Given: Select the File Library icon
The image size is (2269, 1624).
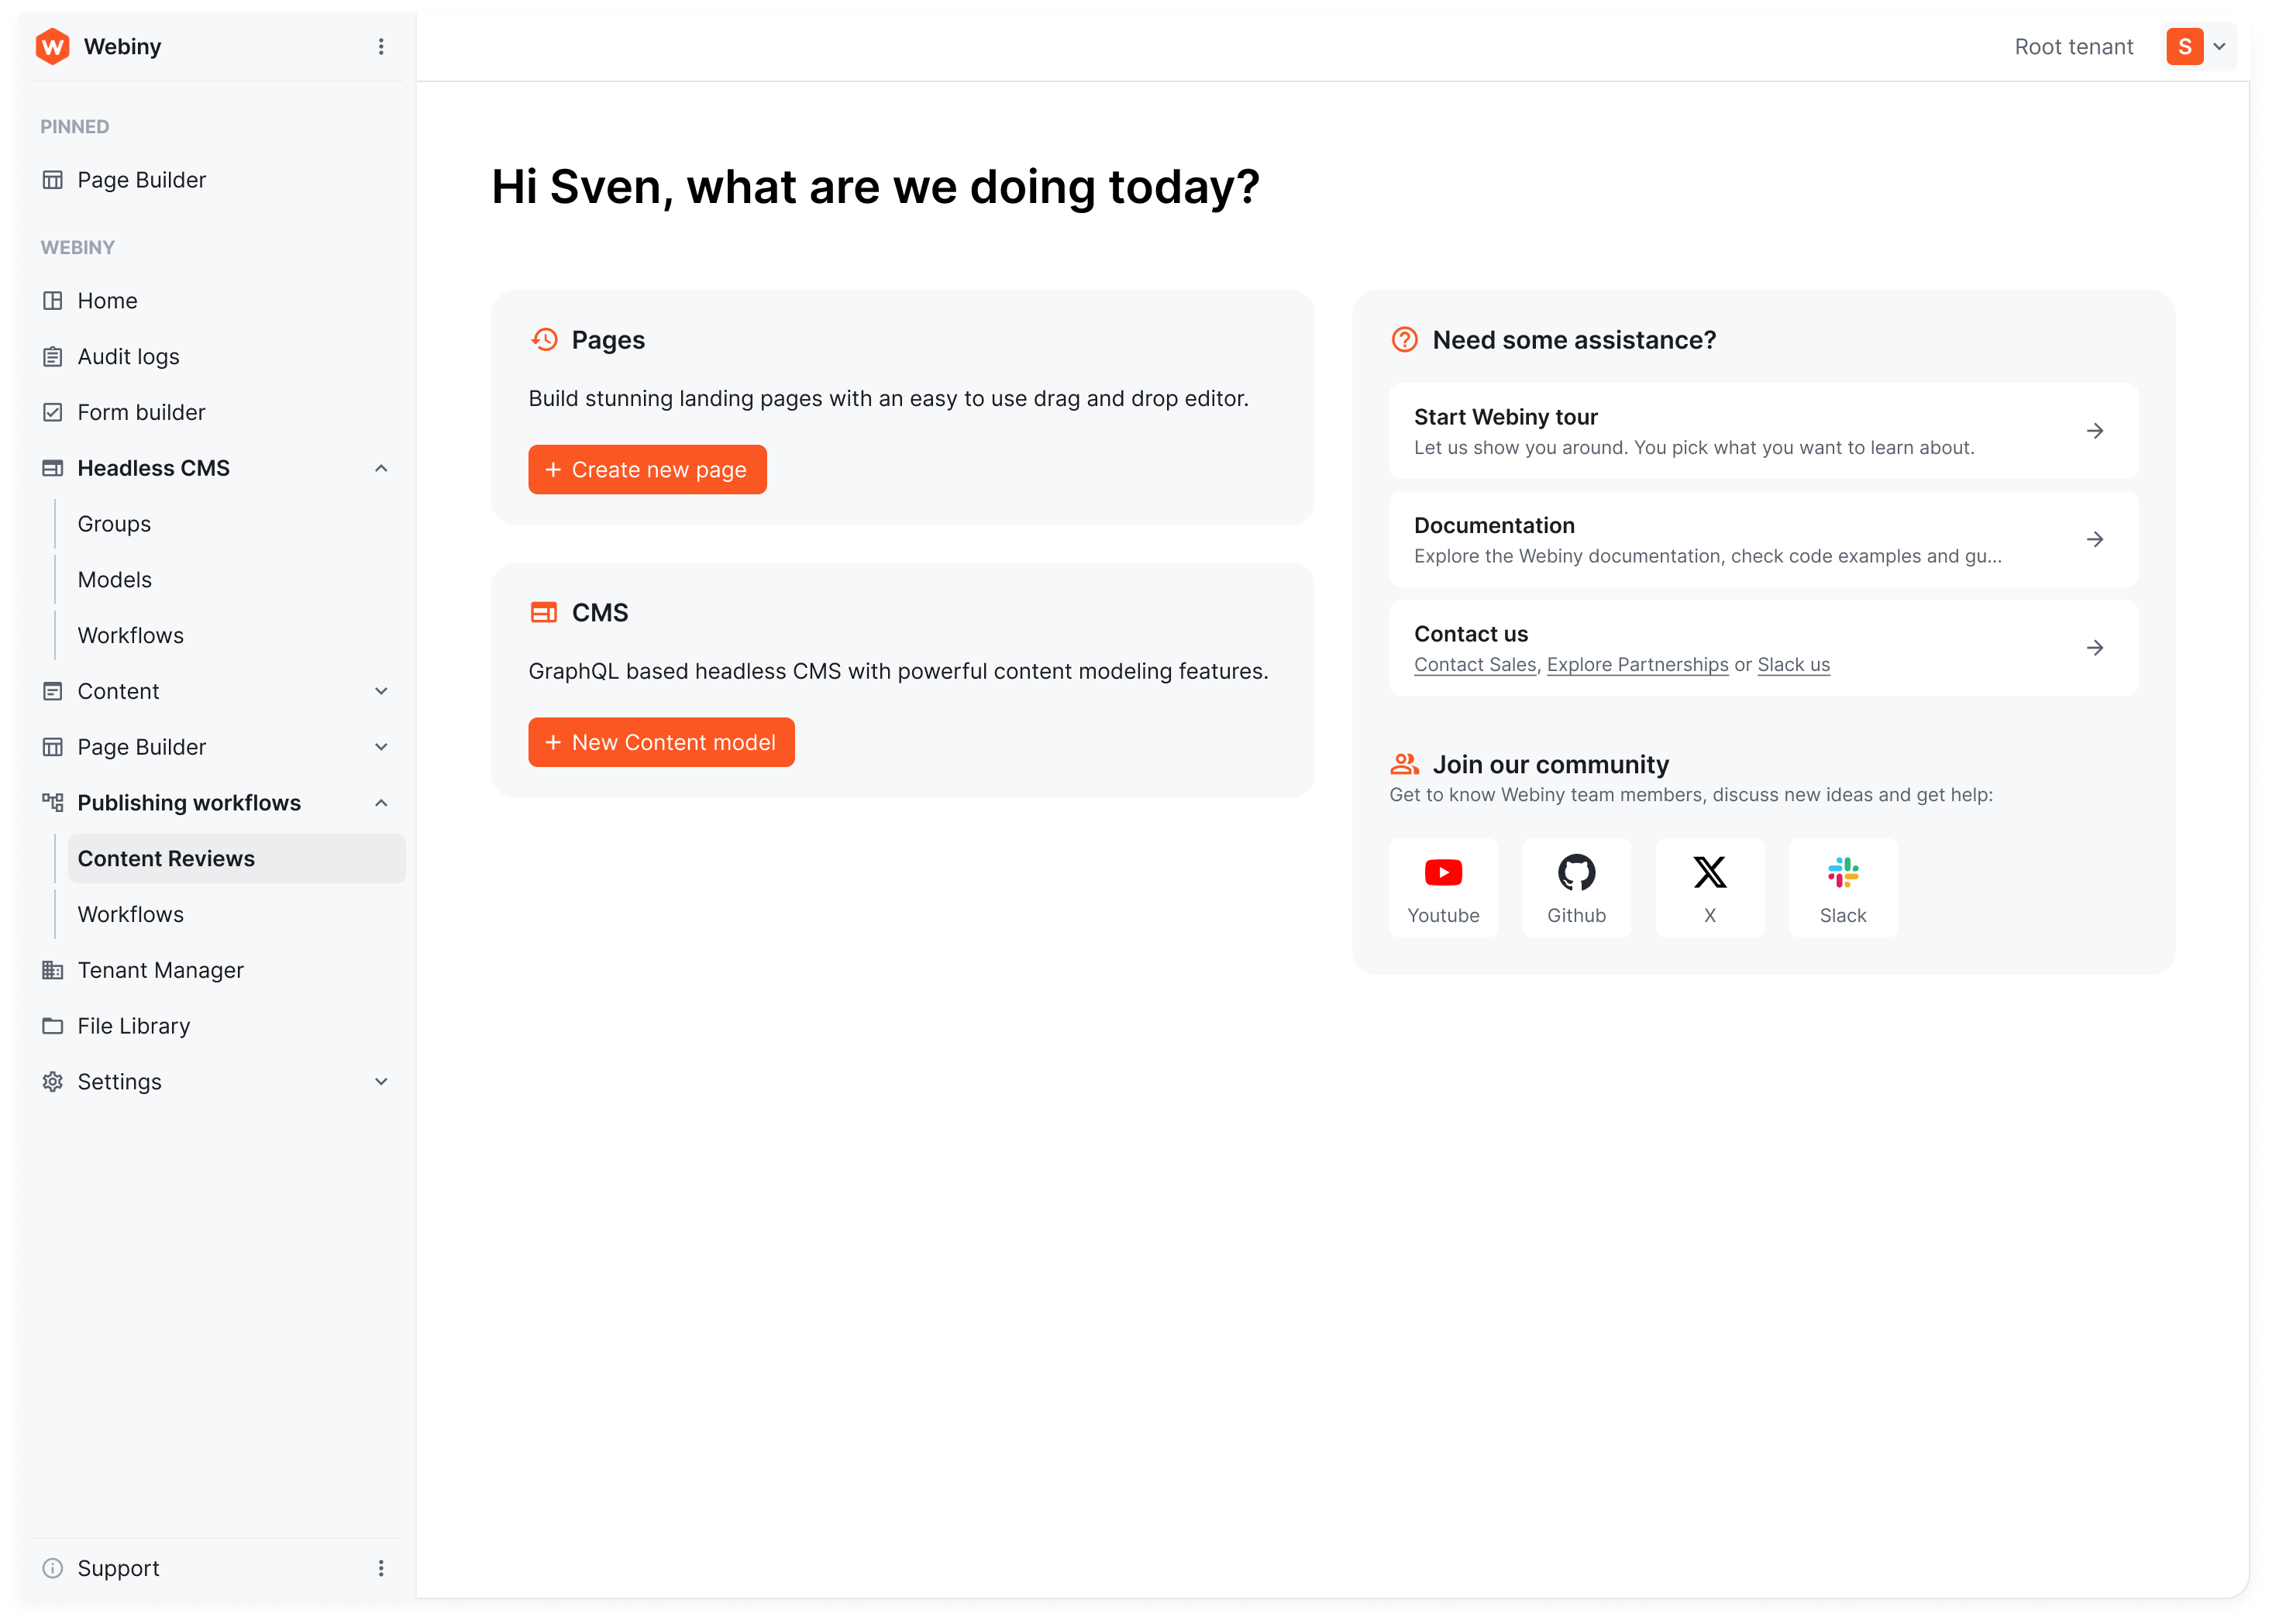Looking at the screenshot, I should coord(53,1025).
